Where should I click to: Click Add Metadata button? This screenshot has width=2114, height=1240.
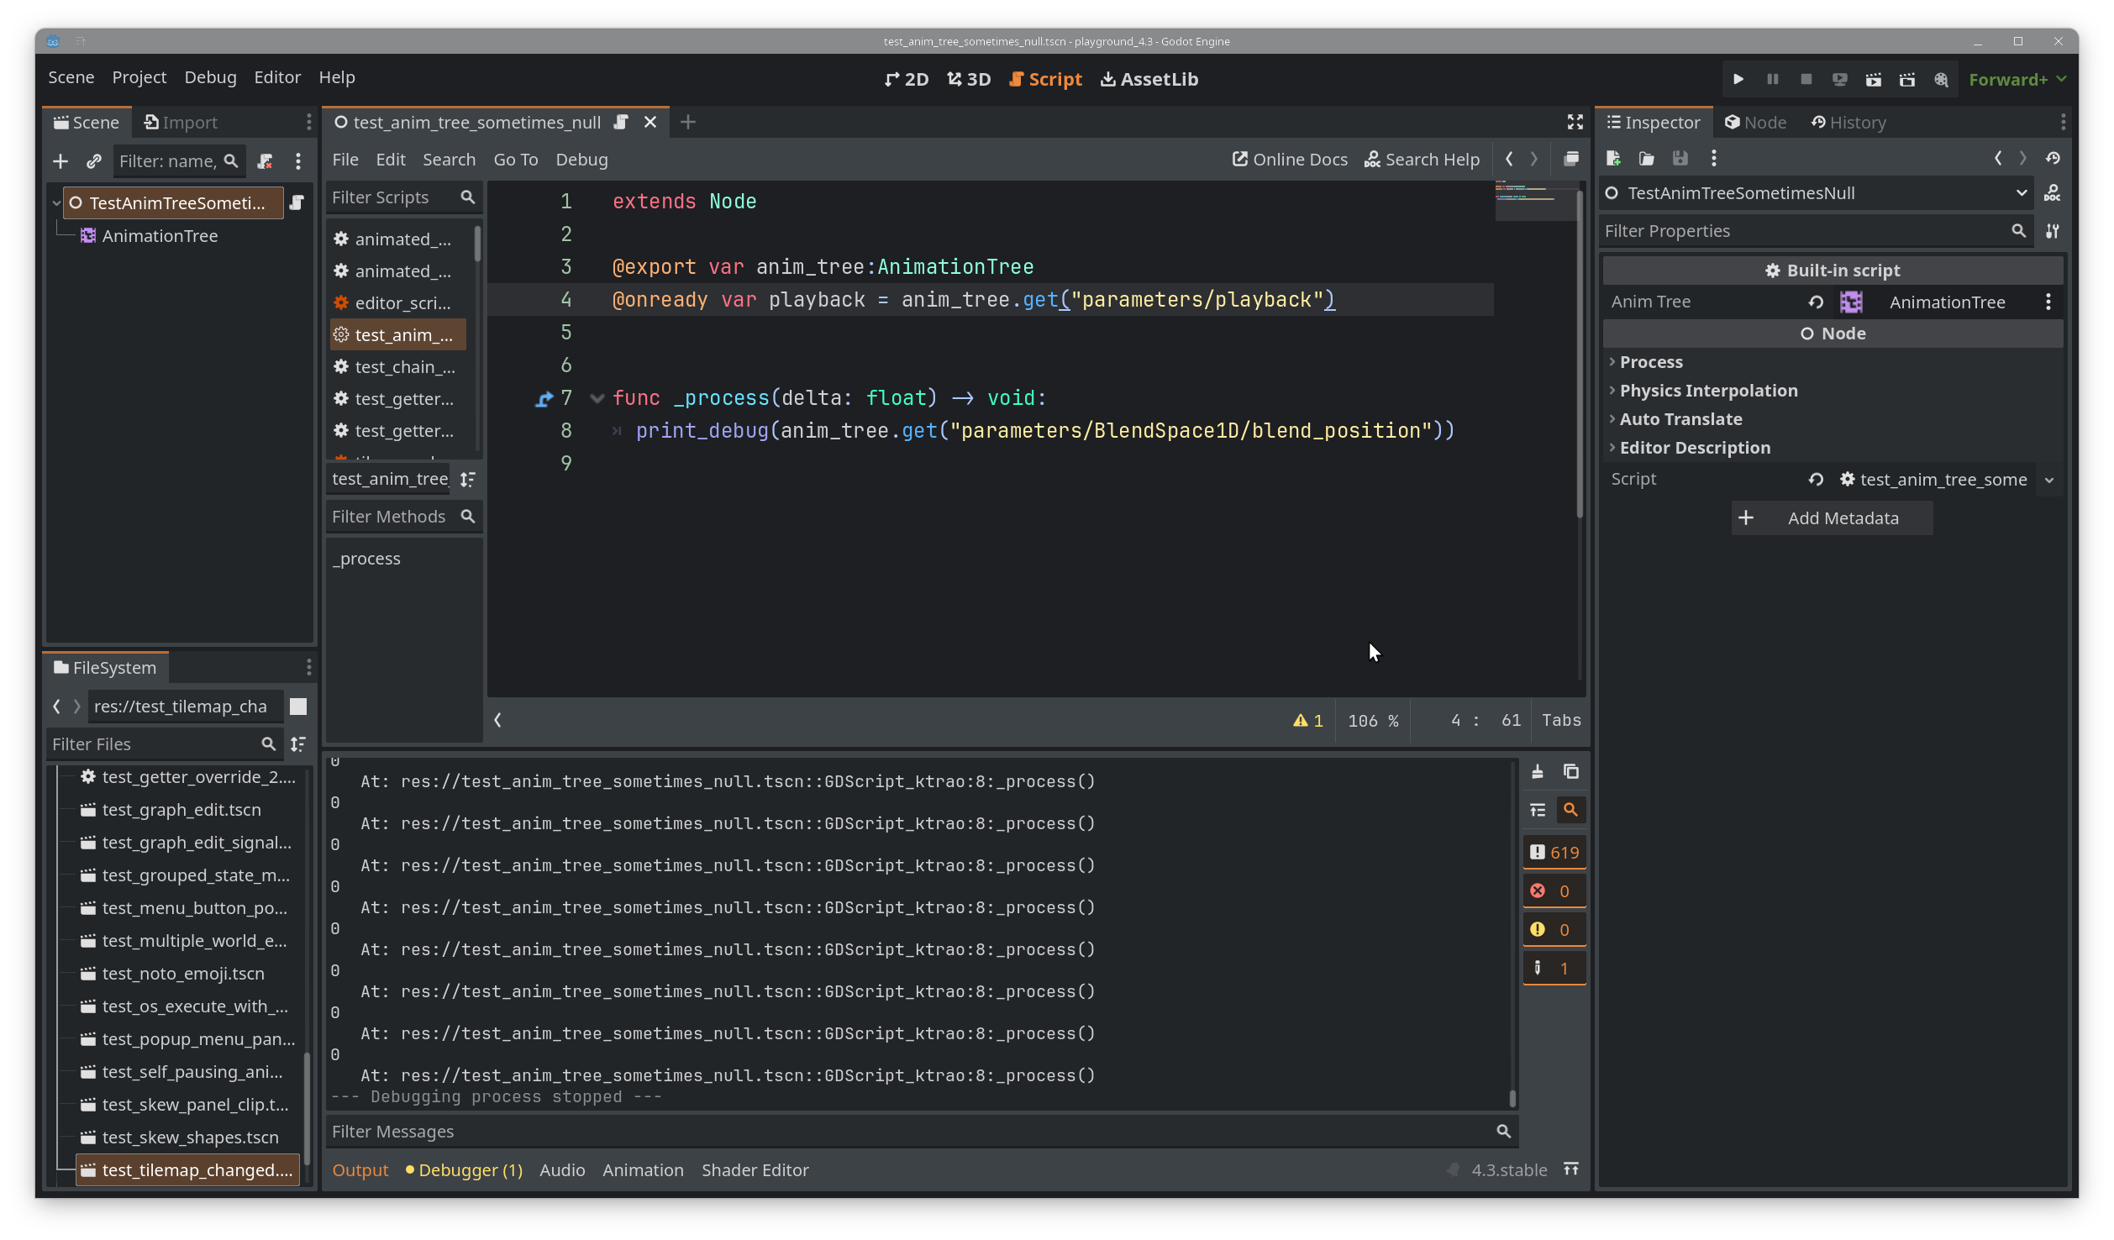pyautogui.click(x=1831, y=518)
